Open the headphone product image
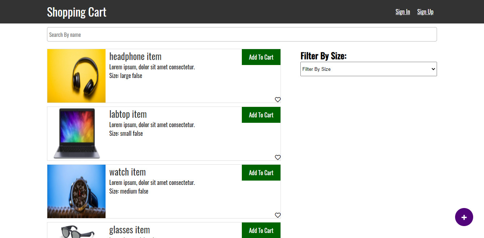Screen dimensions: 484x238 pos(76,76)
